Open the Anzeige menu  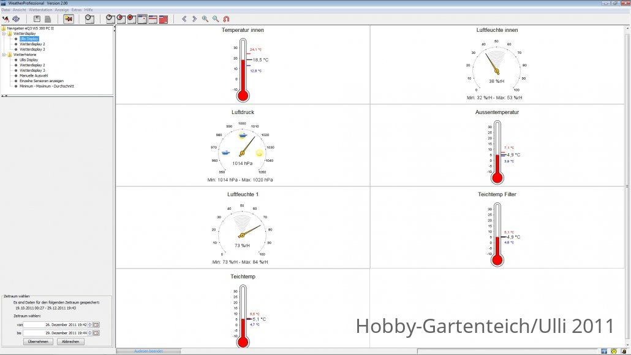(62, 10)
